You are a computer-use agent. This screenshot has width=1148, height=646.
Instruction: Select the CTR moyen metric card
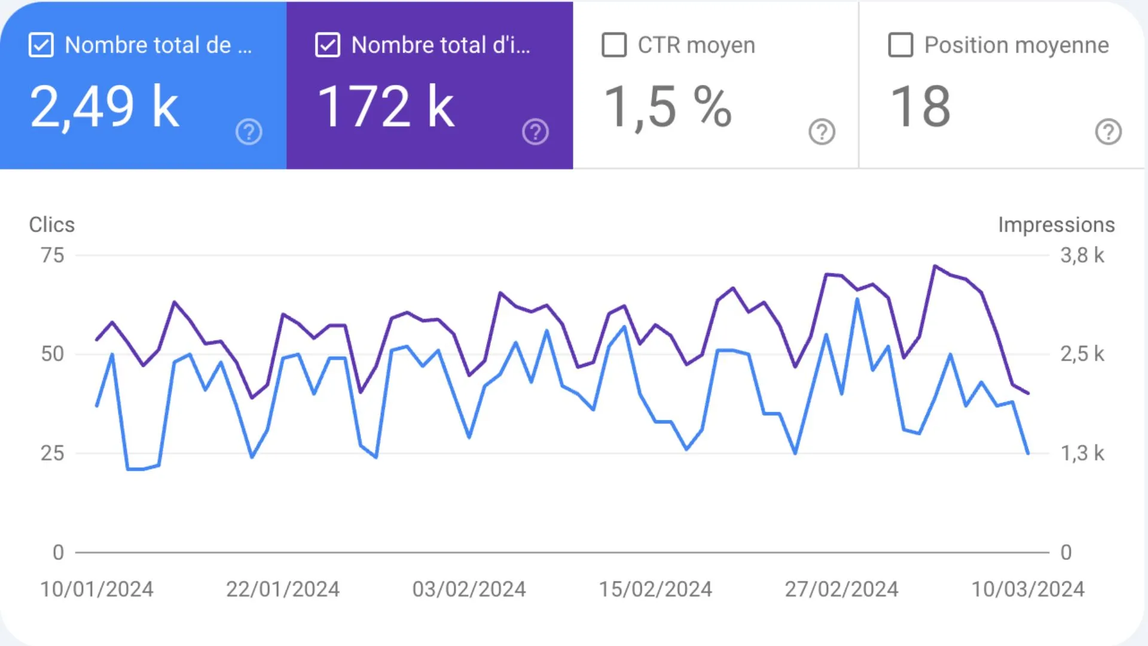click(715, 87)
